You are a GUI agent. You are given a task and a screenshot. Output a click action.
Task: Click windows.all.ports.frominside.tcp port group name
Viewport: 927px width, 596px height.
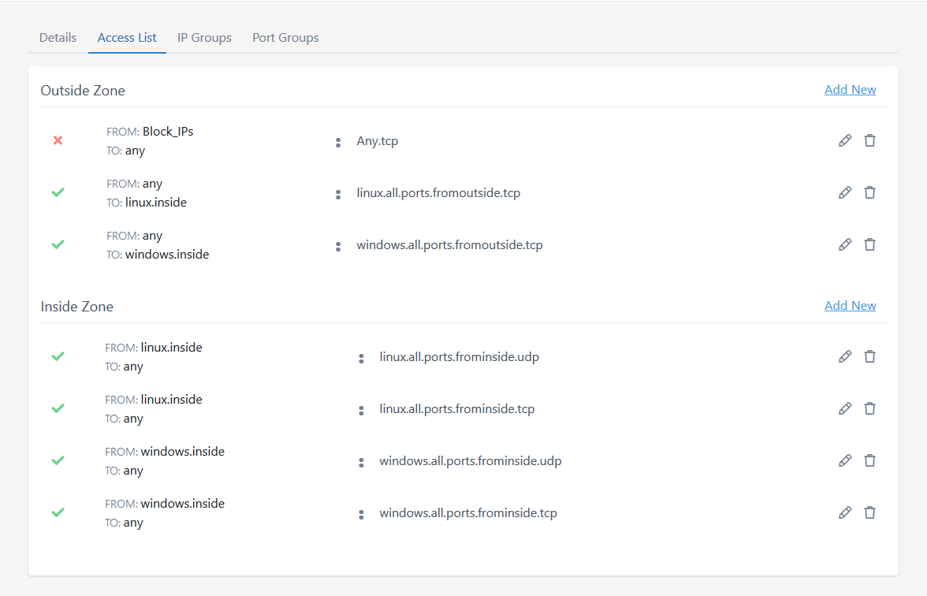[x=468, y=513]
